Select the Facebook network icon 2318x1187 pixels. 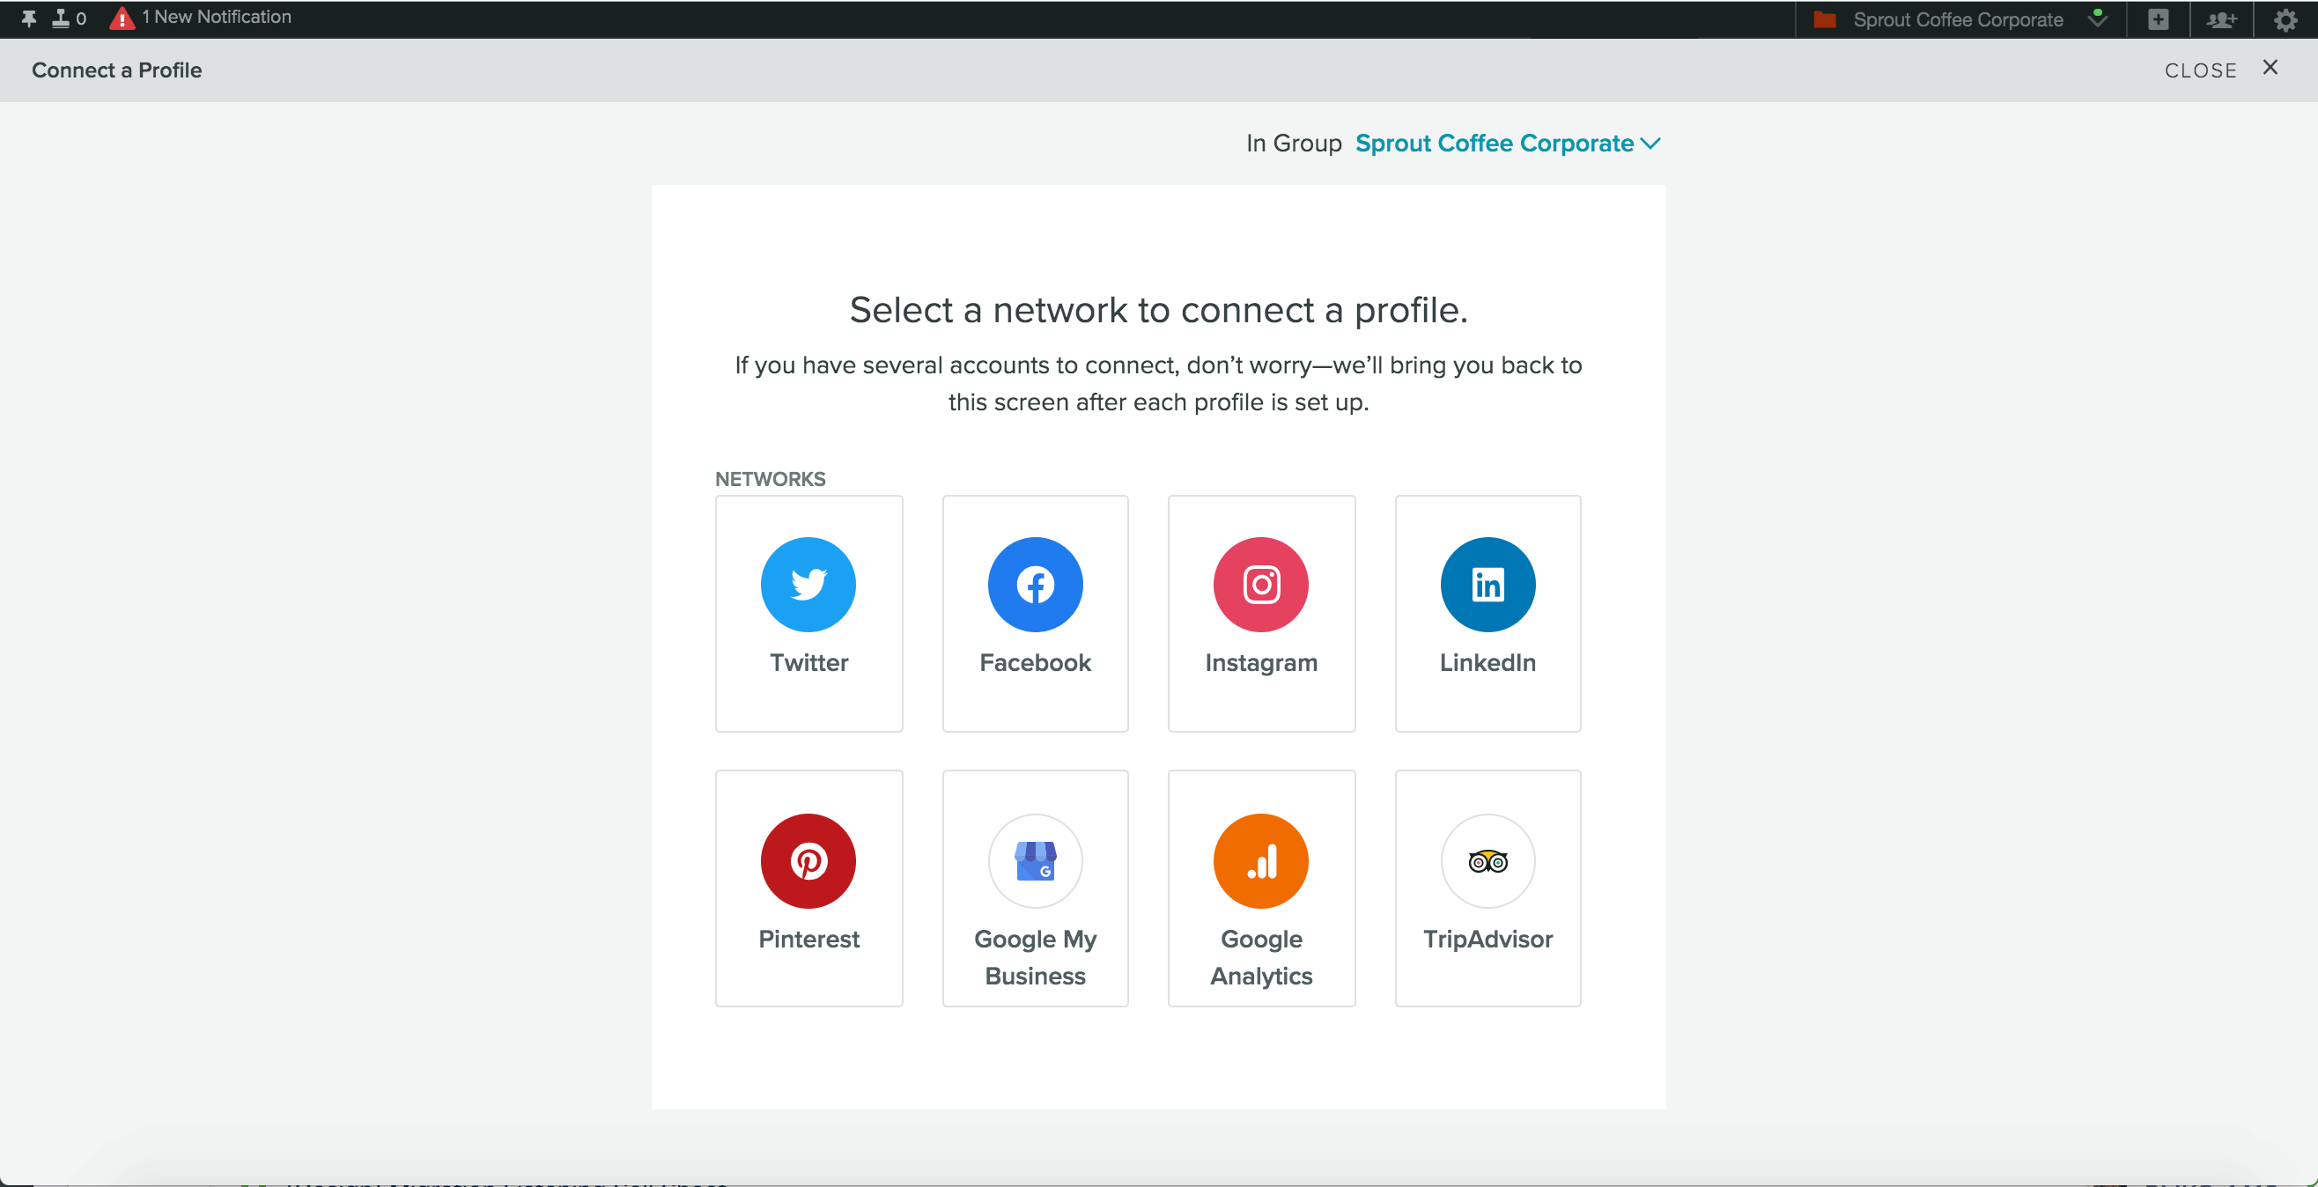(x=1035, y=585)
